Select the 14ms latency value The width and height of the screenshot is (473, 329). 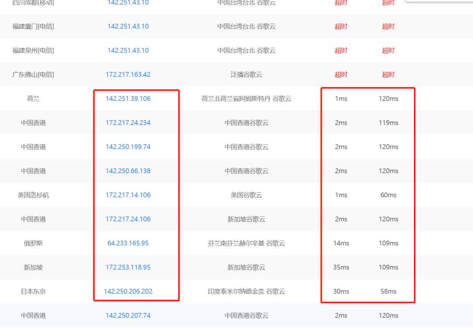pos(341,243)
